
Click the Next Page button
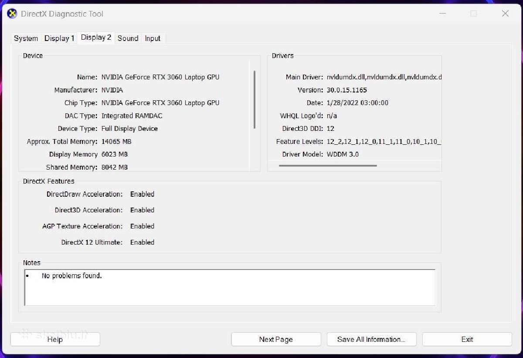pyautogui.click(x=276, y=339)
